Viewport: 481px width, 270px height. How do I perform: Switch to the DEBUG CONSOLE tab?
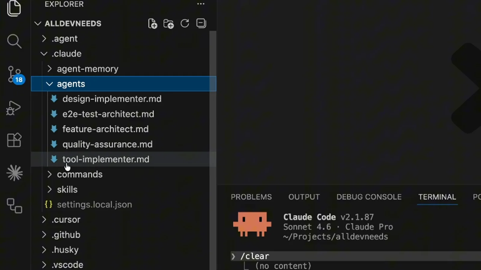click(369, 197)
